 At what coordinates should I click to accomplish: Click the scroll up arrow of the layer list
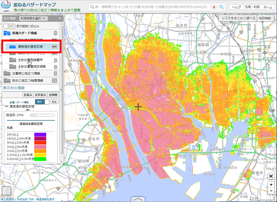[61, 24]
